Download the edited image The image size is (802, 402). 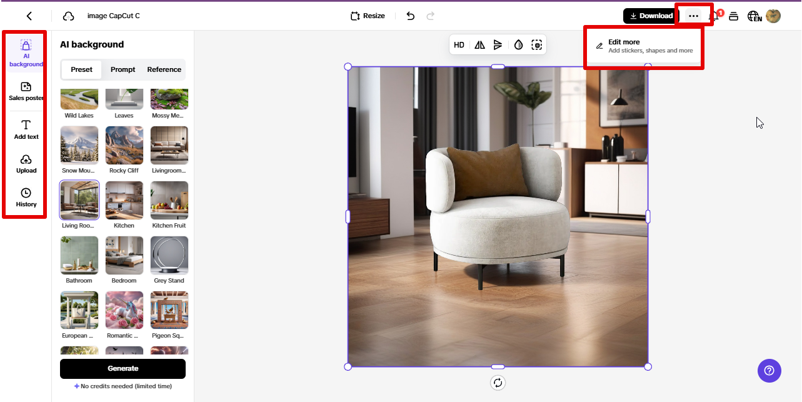click(650, 16)
